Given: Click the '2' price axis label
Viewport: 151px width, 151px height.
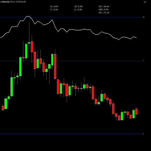Looking at the screenshot, I should tap(143, 134).
